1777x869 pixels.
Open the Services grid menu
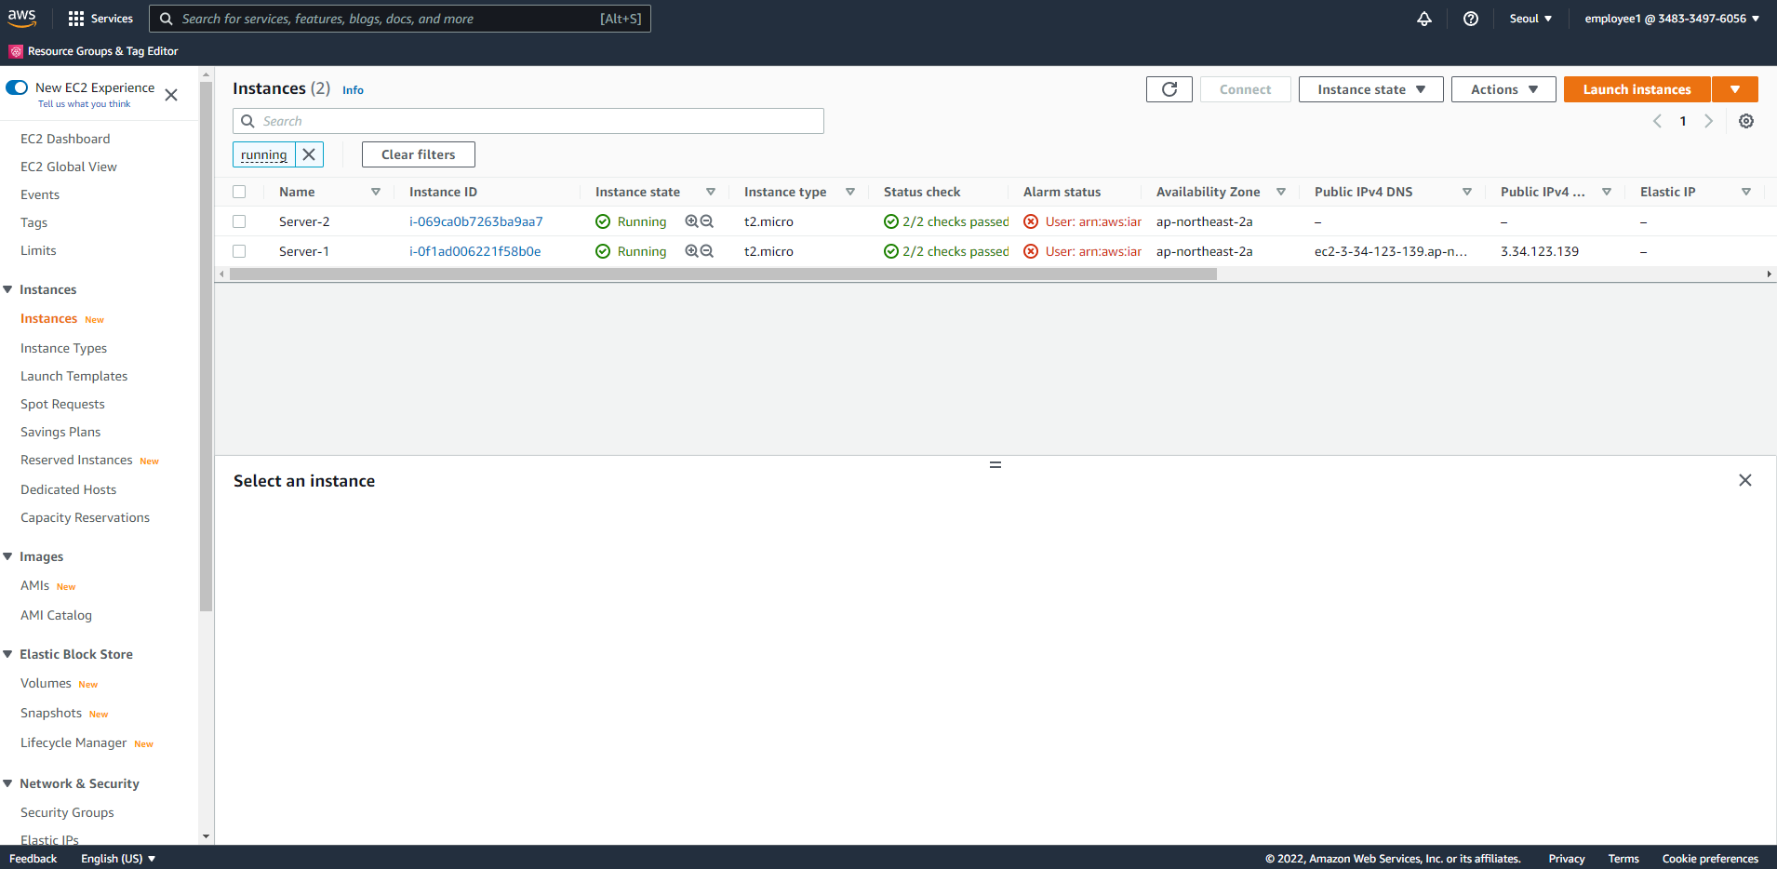(100, 19)
